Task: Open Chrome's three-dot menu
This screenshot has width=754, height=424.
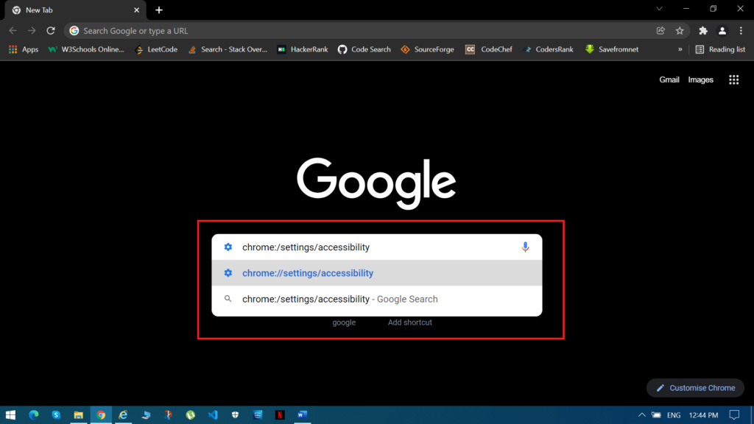Action: [x=741, y=31]
